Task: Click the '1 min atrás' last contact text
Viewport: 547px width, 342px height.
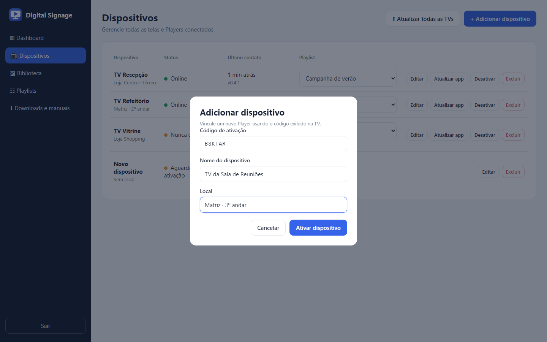Action: [x=242, y=75]
